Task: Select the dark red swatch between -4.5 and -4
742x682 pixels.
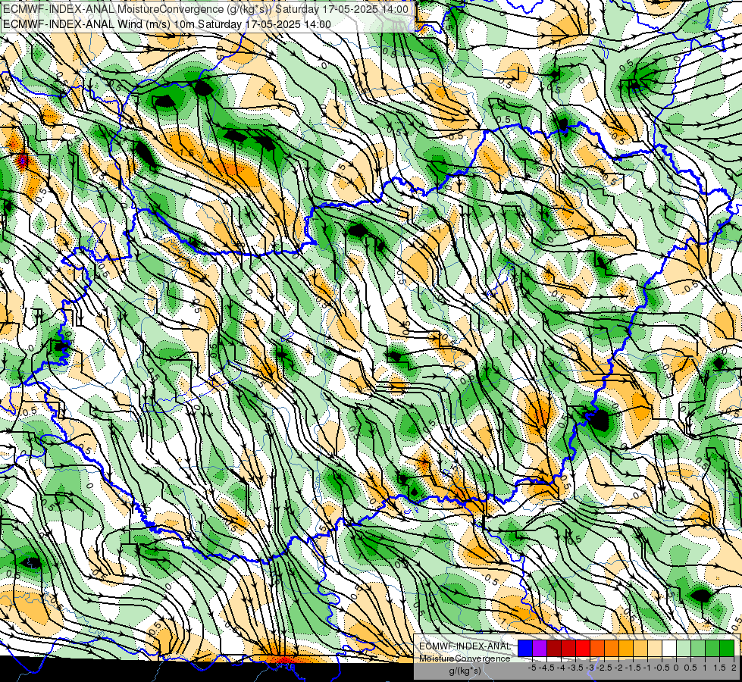Action: pos(554,649)
